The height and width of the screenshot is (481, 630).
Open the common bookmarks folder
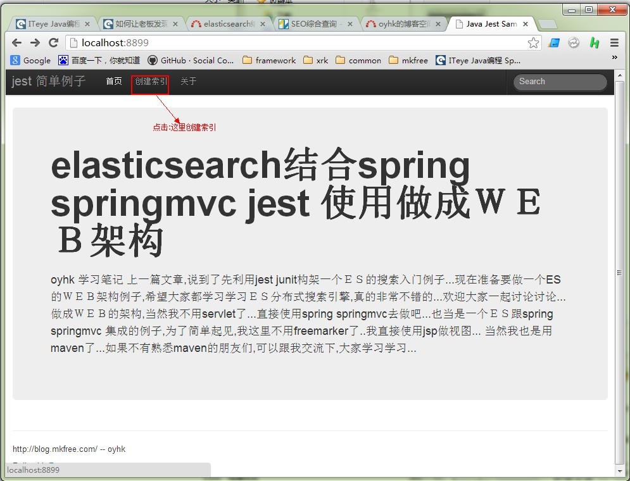[358, 60]
